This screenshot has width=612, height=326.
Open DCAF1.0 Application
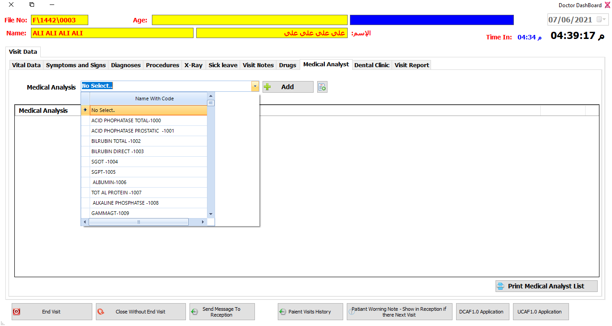click(481, 312)
